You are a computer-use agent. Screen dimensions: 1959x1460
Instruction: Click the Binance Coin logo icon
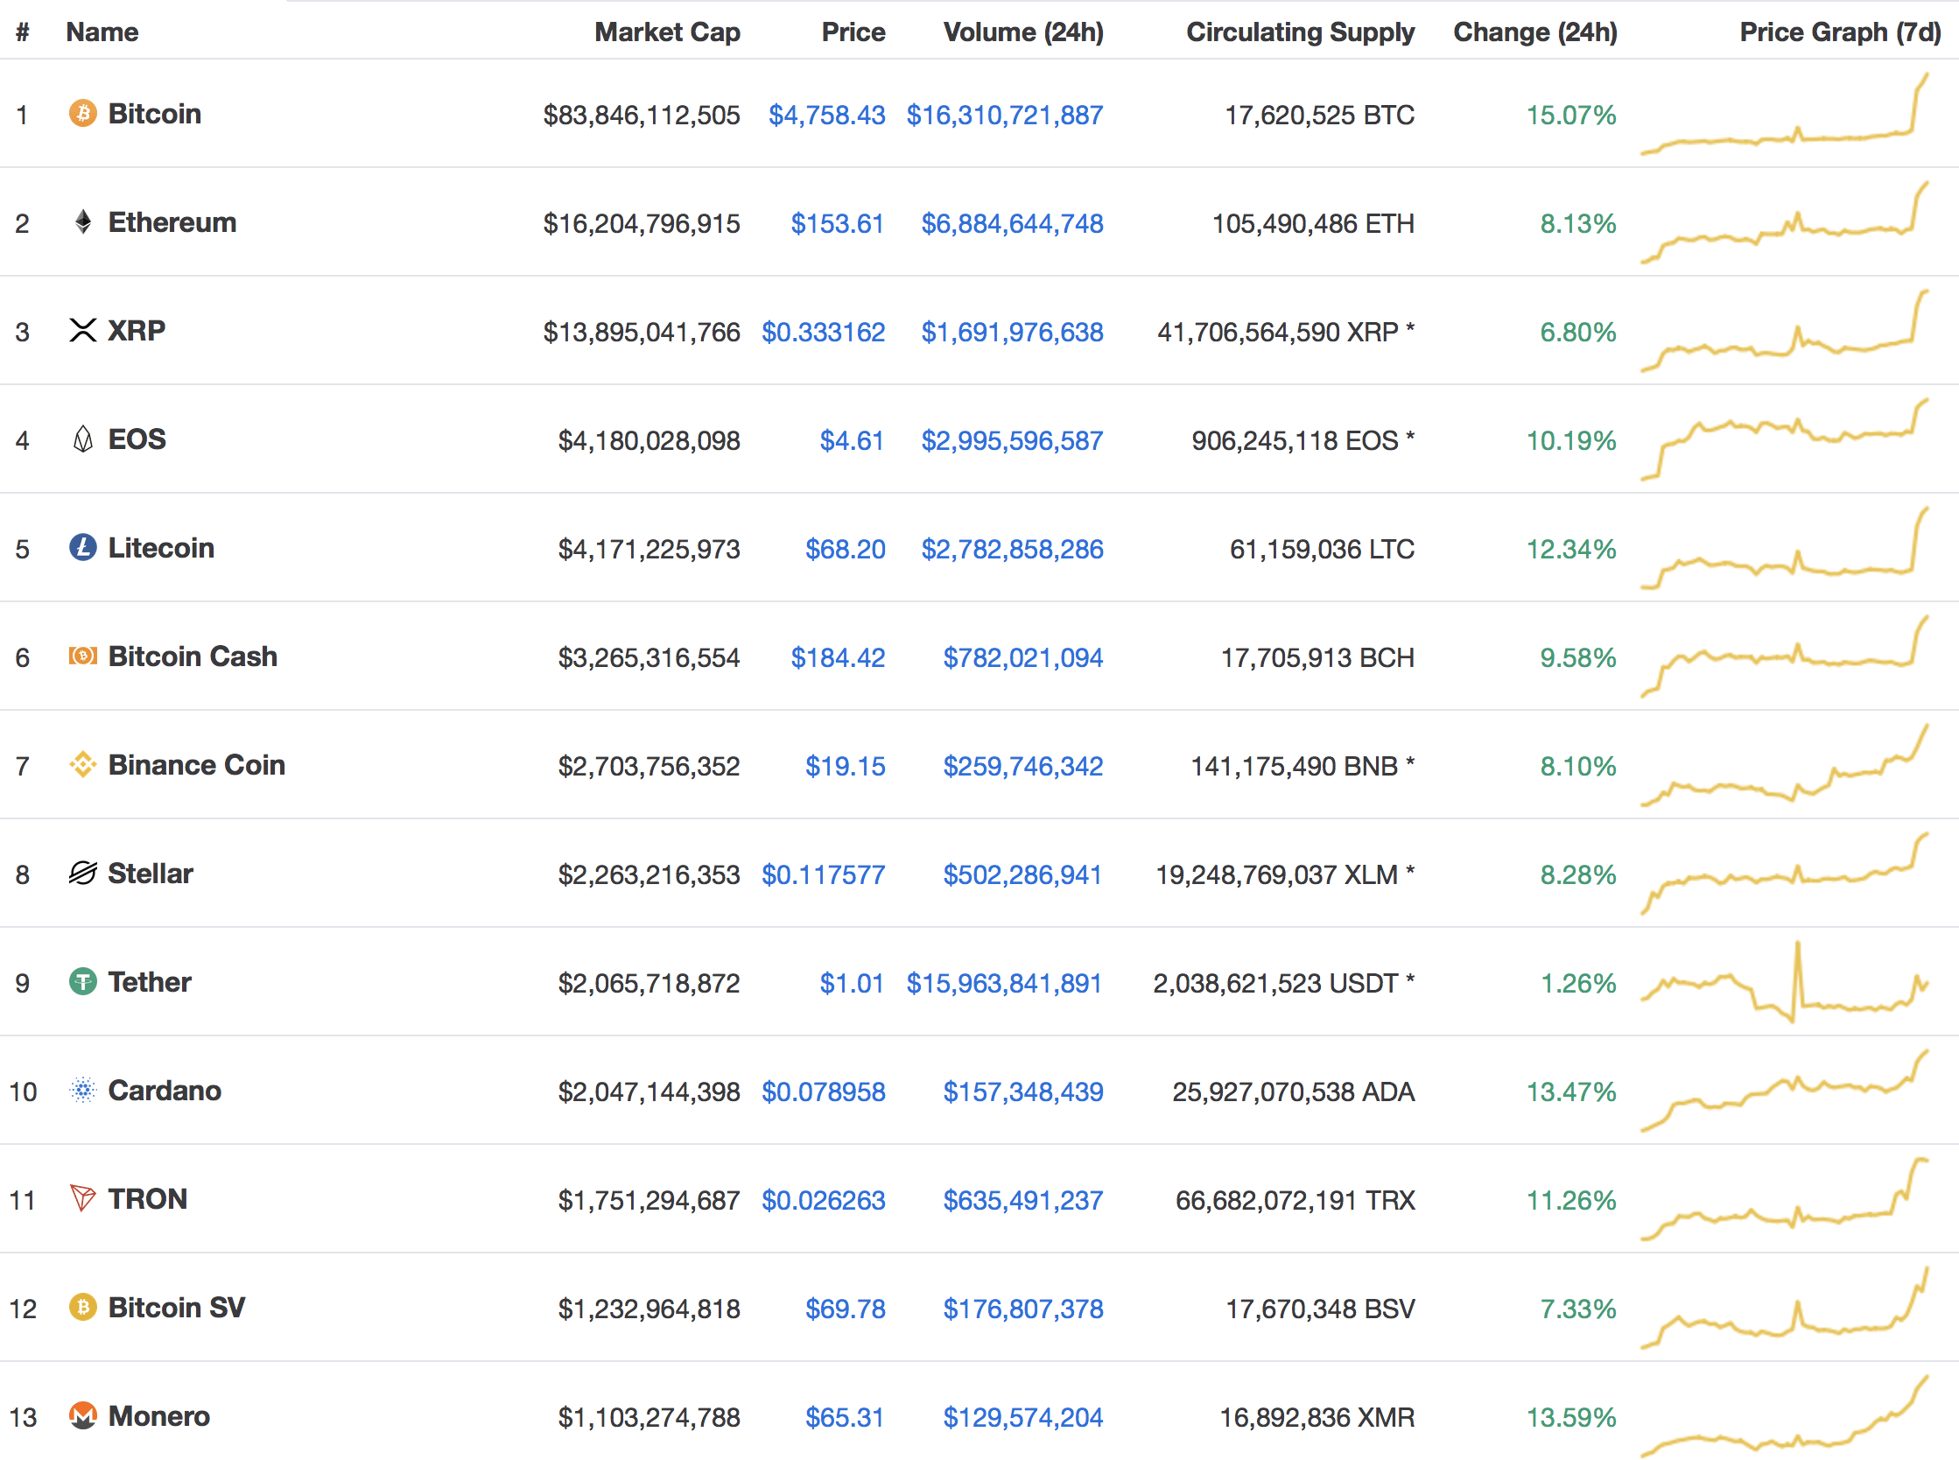83,764
